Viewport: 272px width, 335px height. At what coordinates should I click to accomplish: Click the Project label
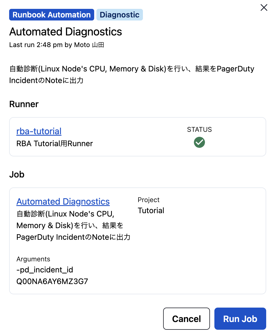pyautogui.click(x=149, y=200)
